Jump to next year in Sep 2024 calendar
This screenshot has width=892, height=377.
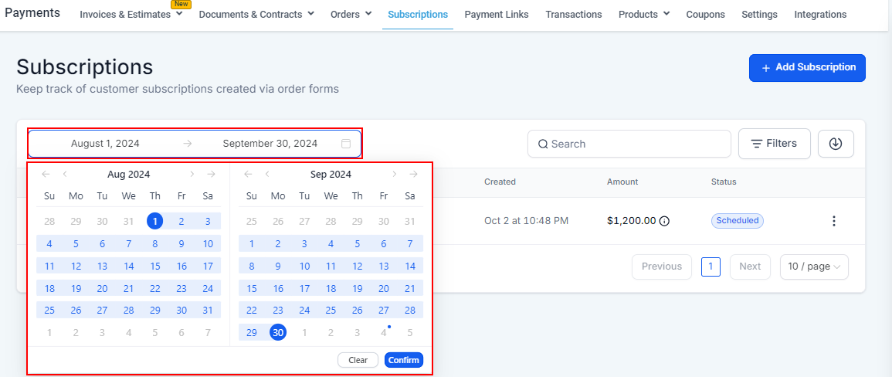tap(414, 175)
